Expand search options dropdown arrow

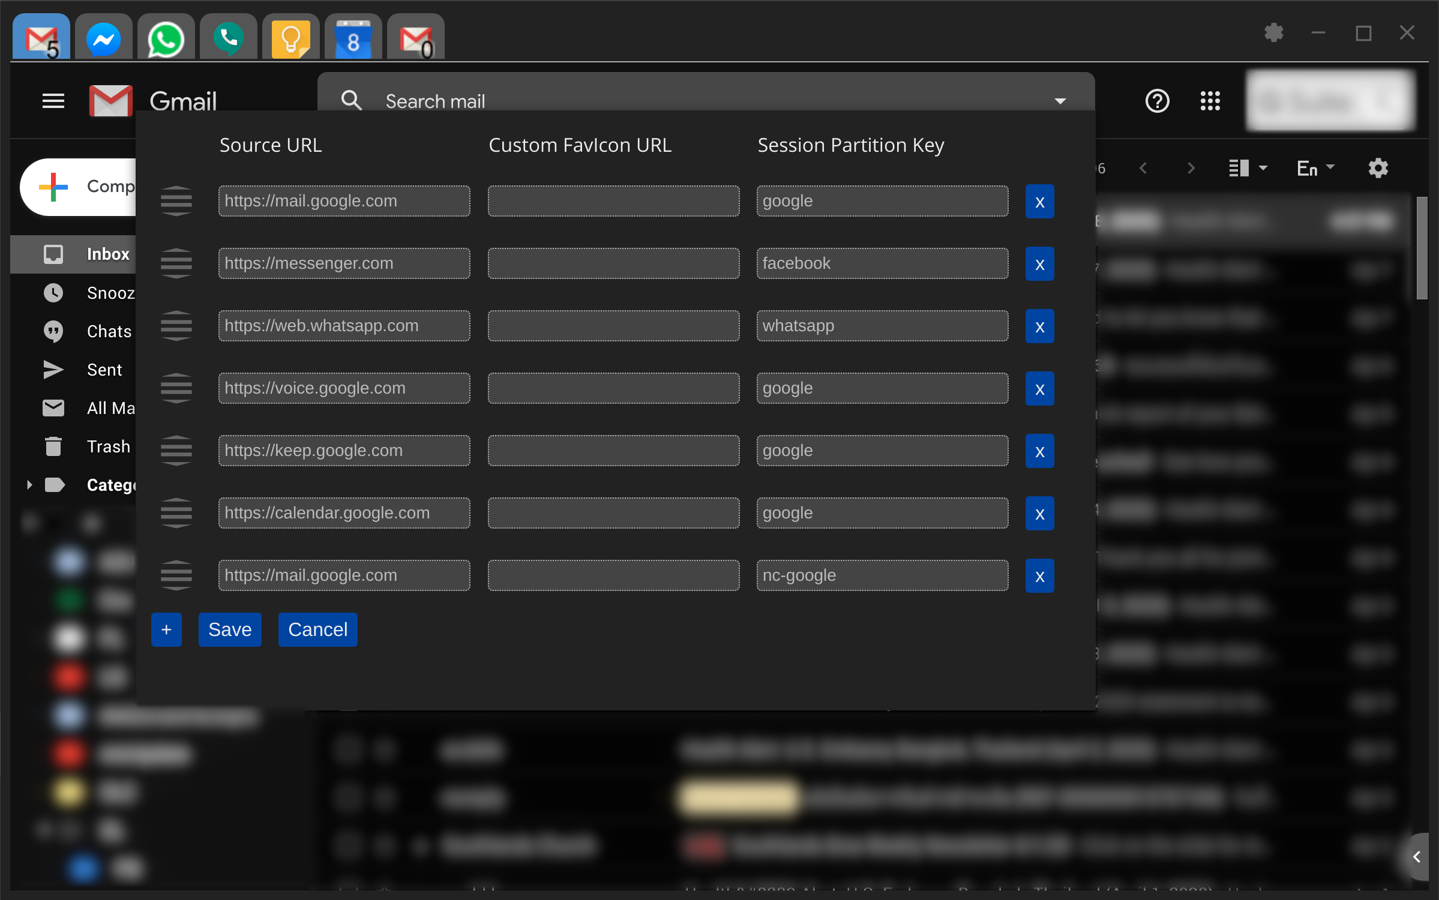click(1060, 101)
